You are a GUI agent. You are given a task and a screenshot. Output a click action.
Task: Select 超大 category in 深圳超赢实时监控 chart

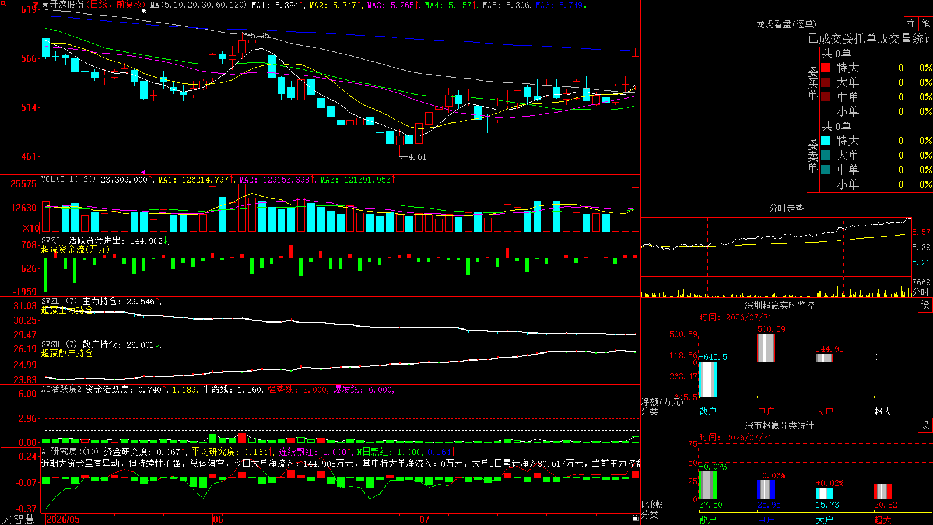(x=883, y=411)
